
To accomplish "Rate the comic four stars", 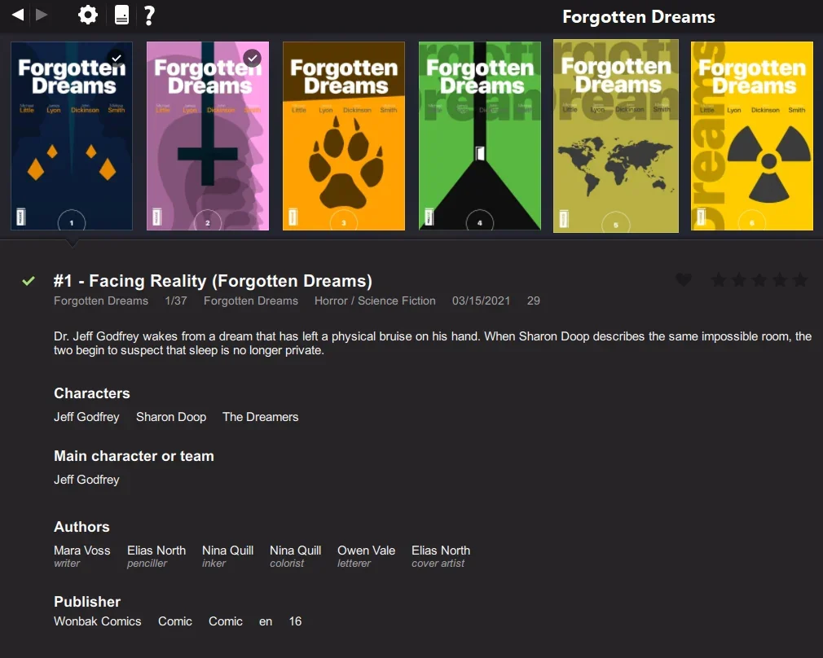I will coord(780,279).
